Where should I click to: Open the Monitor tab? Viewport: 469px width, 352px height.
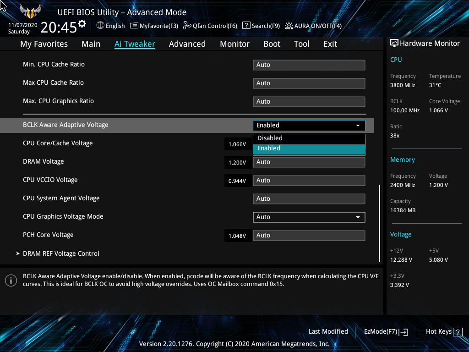pyautogui.click(x=234, y=44)
